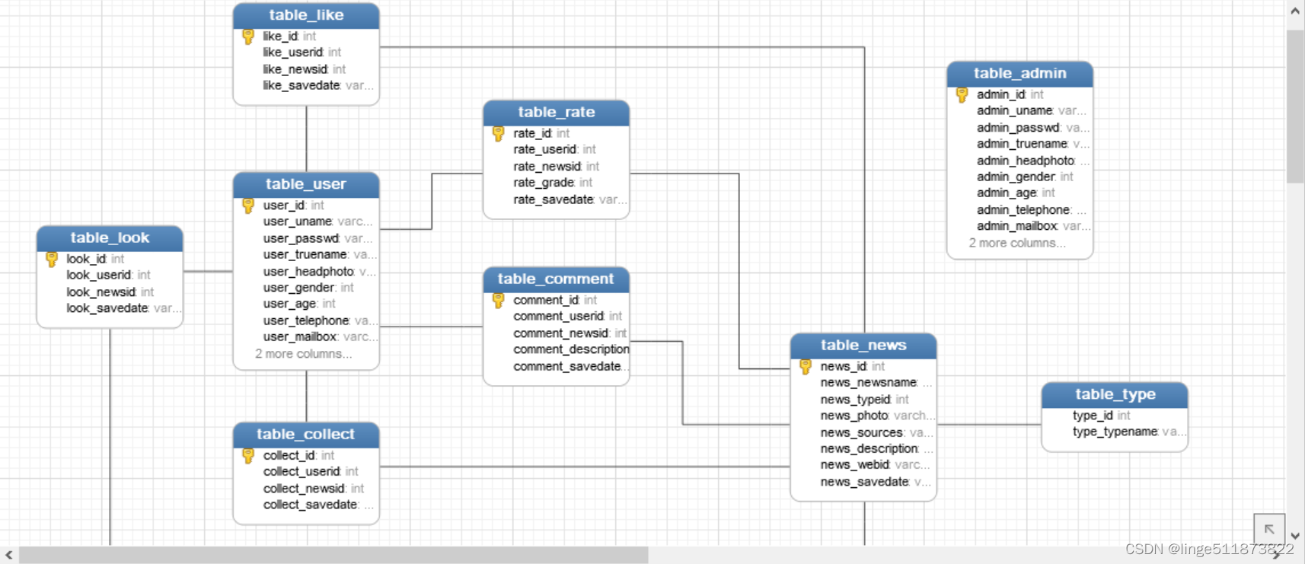Click the key icon beside comment_id
Screen dimensions: 1305x564
499,301
